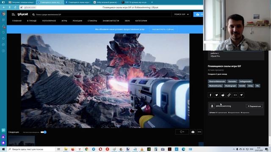Click ПОСМОТРЕТЬ СЕЙЧАС in blue banner
This screenshot has height=152, width=271.
click(163, 30)
